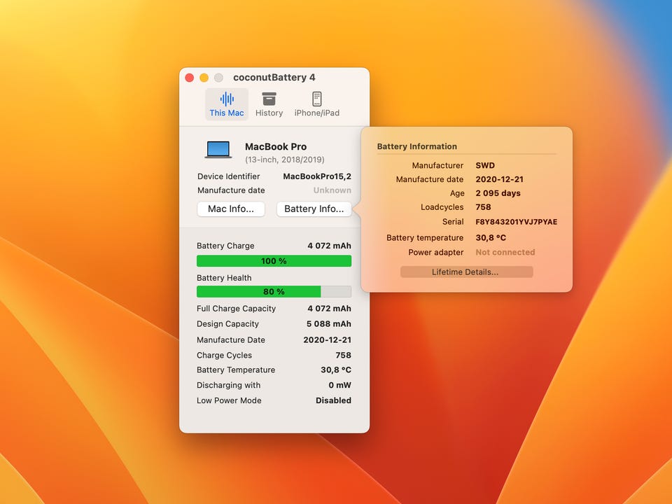Switch to the History tab label
The height and width of the screenshot is (504, 672).
pos(269,113)
